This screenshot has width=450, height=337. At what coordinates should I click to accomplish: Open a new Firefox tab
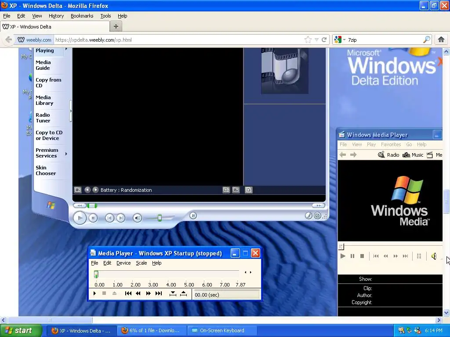pyautogui.click(x=116, y=27)
